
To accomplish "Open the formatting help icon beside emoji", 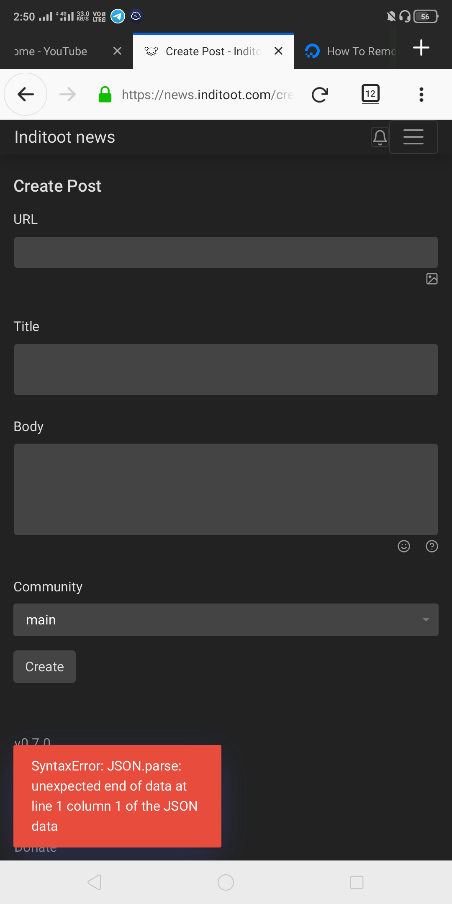I will click(x=431, y=547).
